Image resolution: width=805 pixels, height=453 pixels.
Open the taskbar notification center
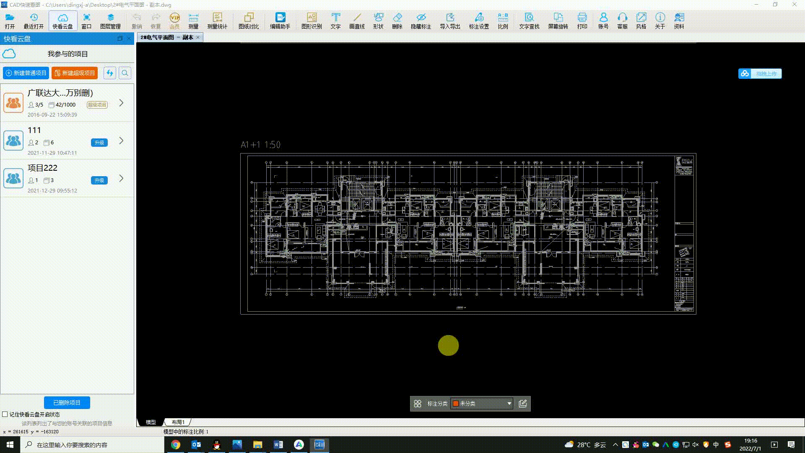[791, 445]
